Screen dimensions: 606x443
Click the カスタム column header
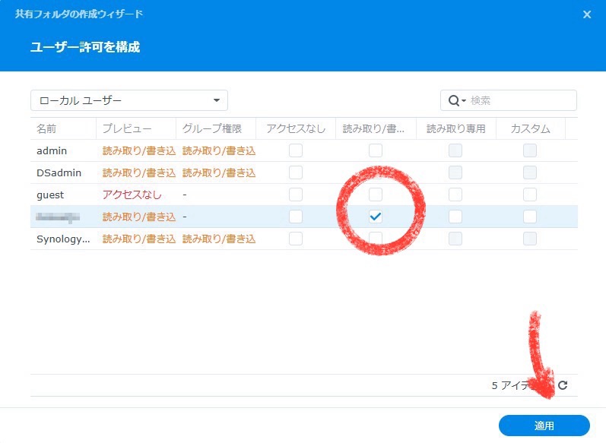point(530,129)
